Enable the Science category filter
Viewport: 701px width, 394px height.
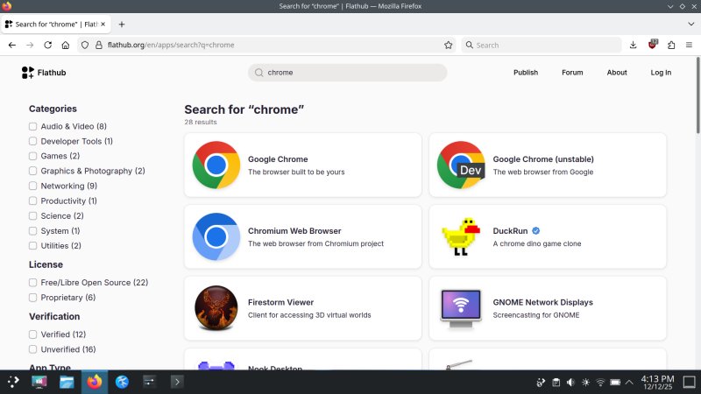coord(32,215)
